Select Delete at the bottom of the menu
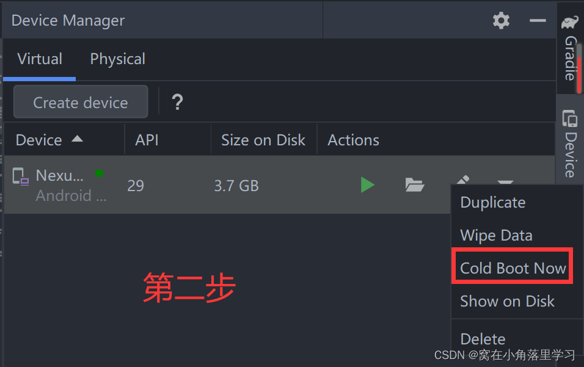 [483, 338]
